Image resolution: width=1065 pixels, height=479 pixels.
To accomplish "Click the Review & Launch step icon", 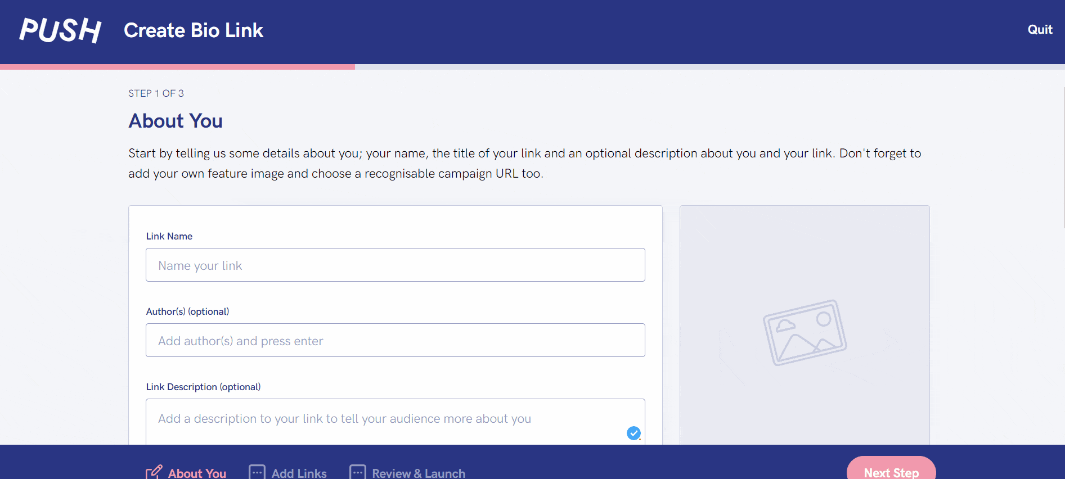I will tap(358, 472).
